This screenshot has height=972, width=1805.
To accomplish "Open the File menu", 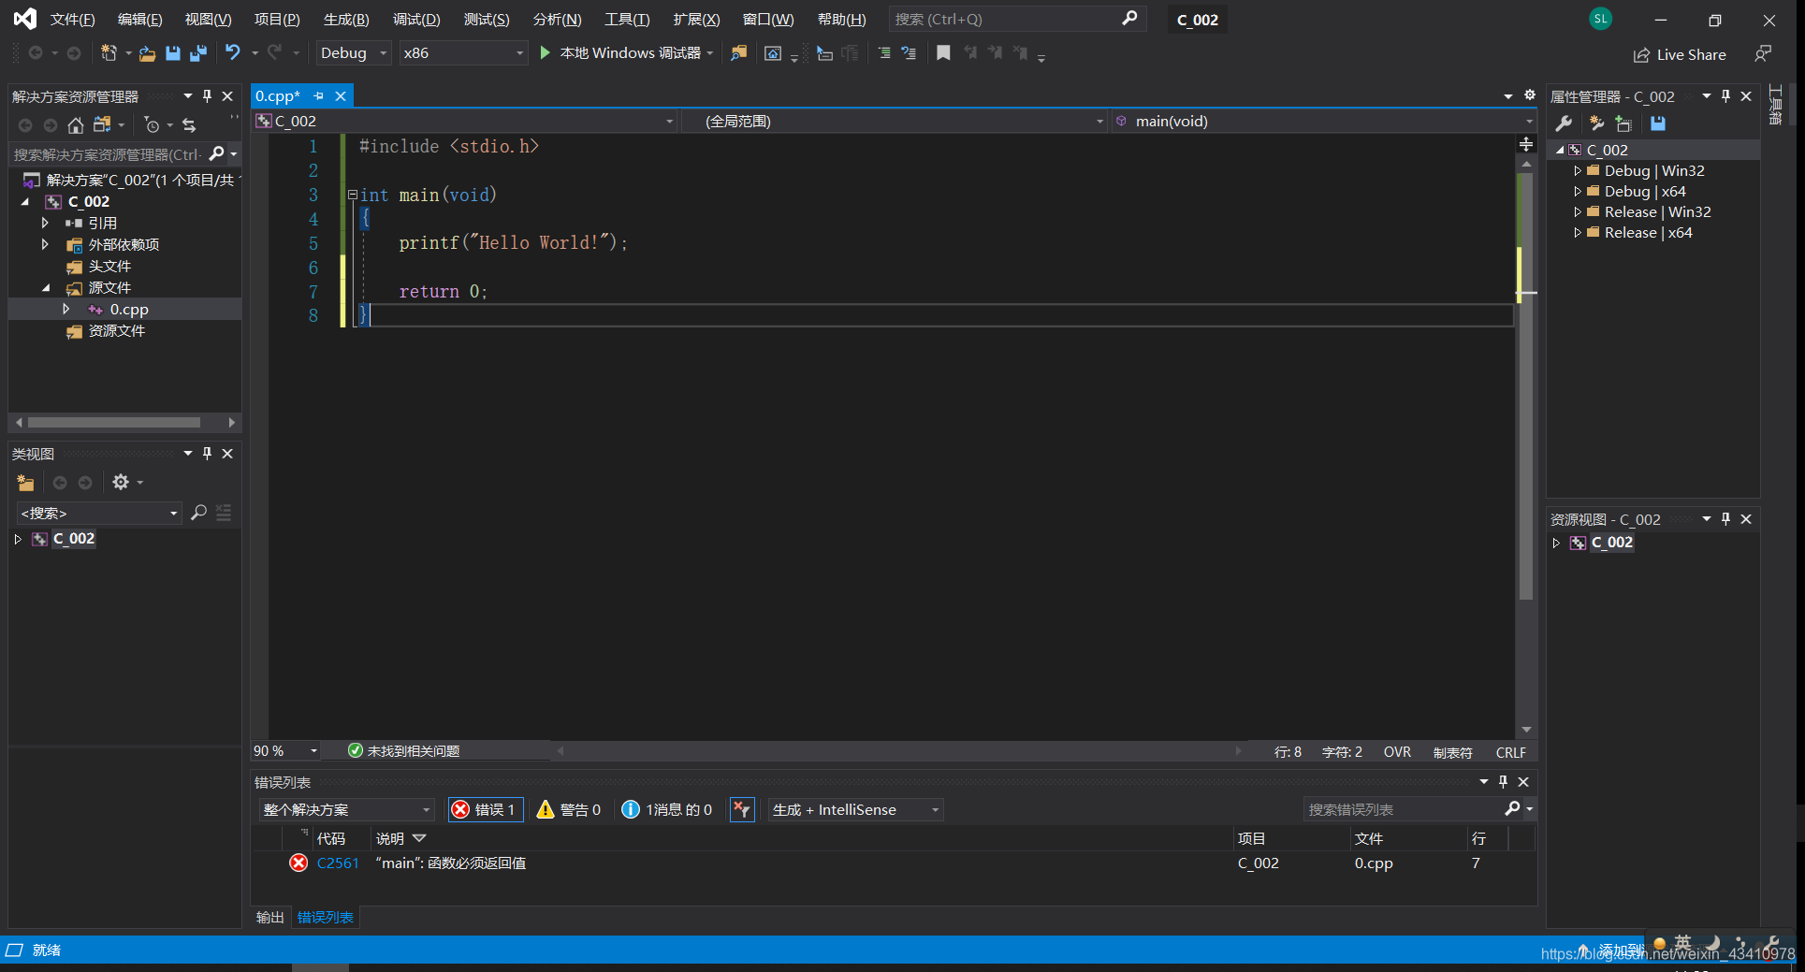I will (73, 20).
